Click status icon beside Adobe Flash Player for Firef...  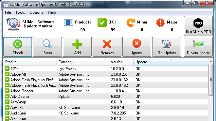(7, 80)
